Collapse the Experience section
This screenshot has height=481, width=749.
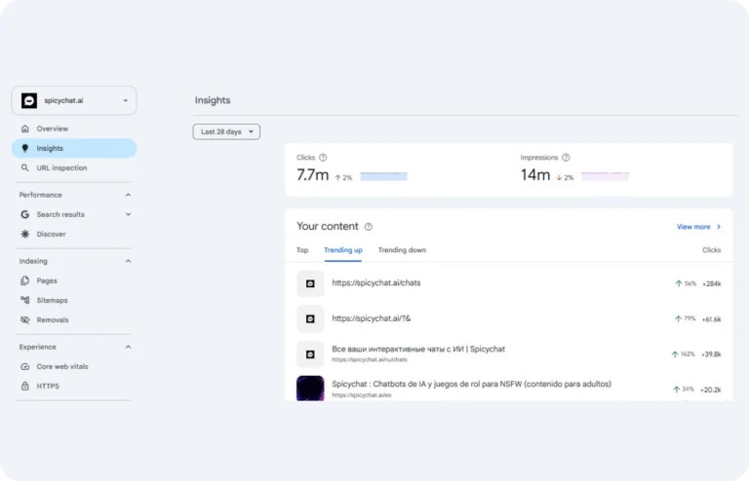pyautogui.click(x=128, y=347)
